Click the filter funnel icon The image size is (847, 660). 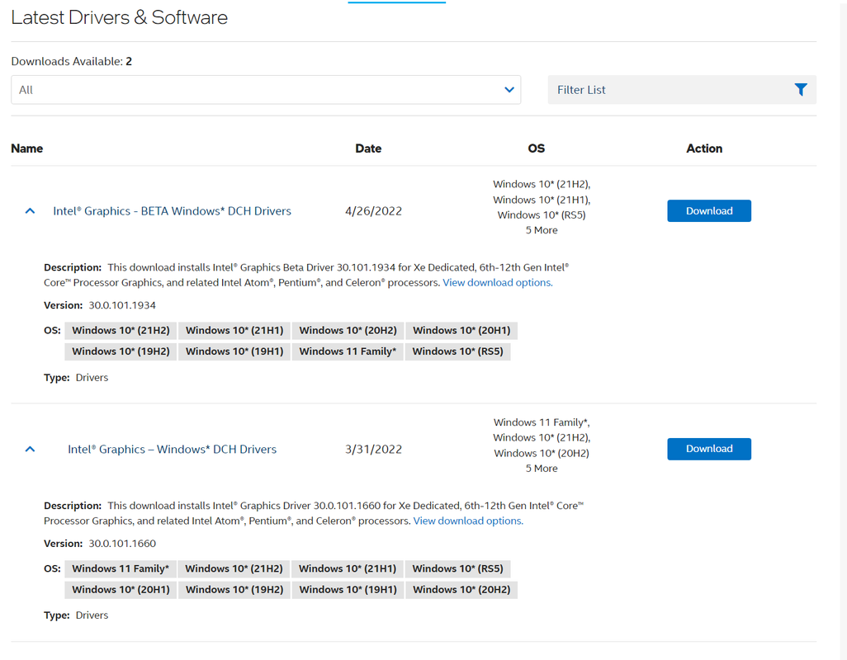(801, 90)
